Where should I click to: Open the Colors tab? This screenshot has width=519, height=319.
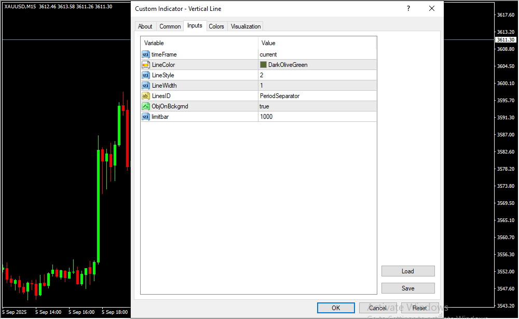216,26
